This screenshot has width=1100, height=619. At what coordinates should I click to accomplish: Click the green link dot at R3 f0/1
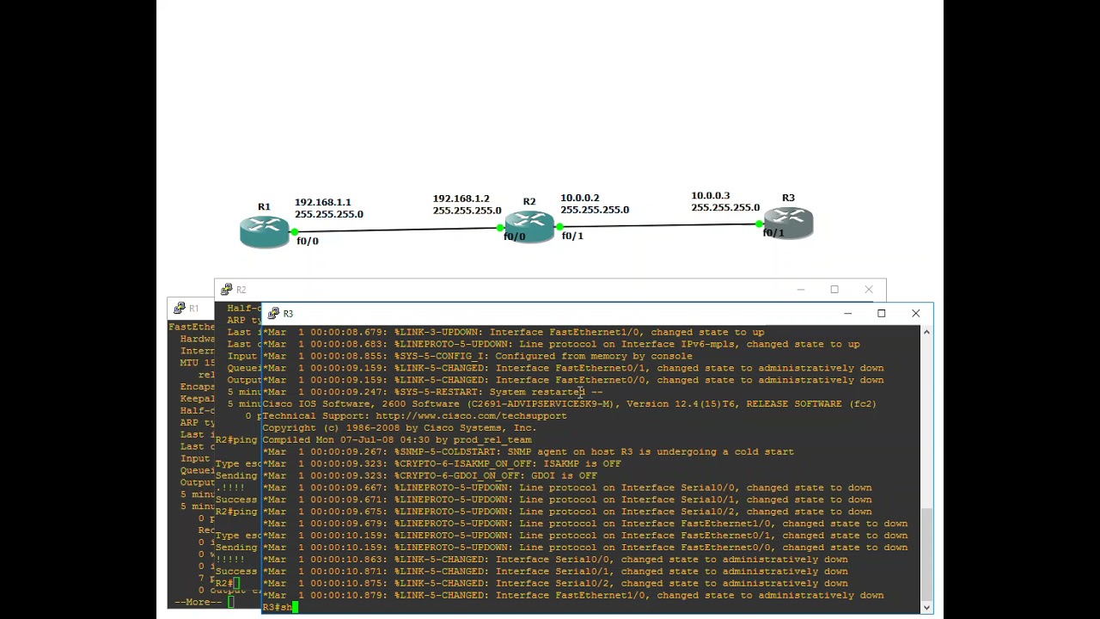click(x=759, y=224)
